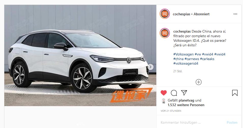
Task: Open cochespias avatar in post header
Action: [x=164, y=14]
